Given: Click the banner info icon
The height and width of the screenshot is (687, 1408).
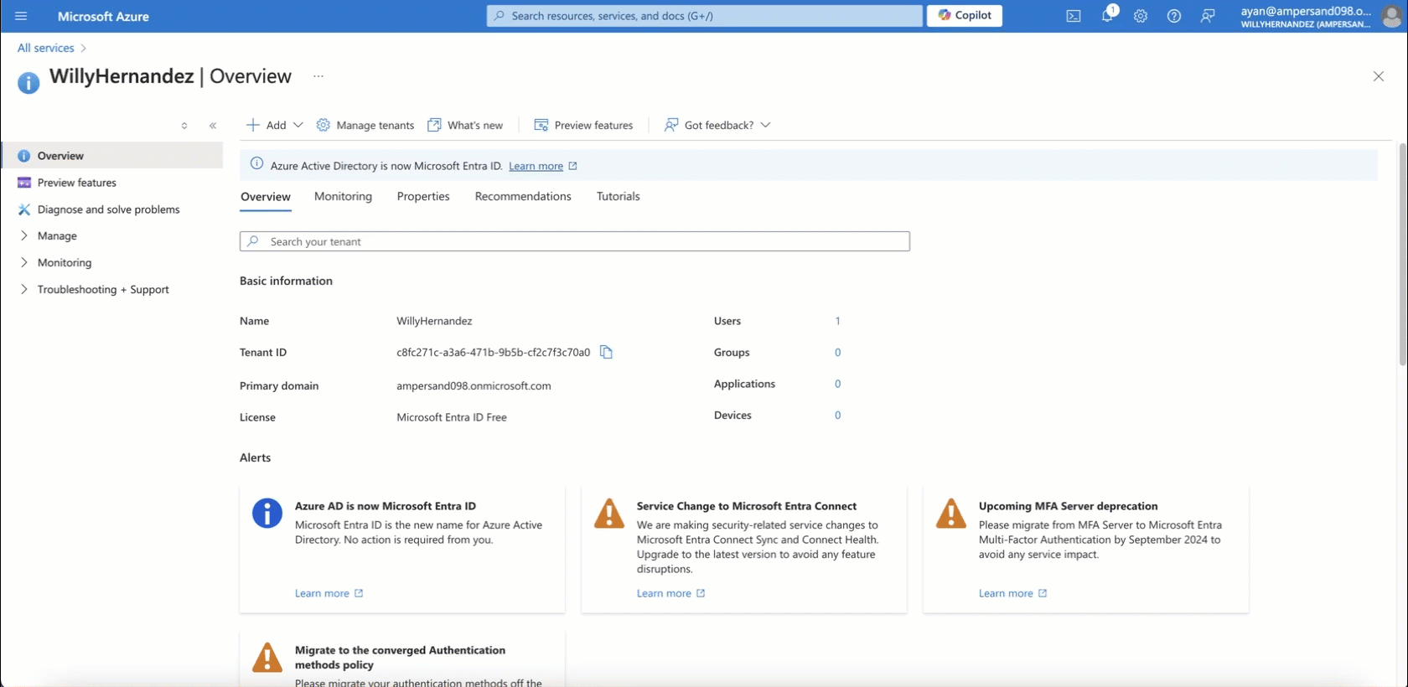Looking at the screenshot, I should click(256, 164).
